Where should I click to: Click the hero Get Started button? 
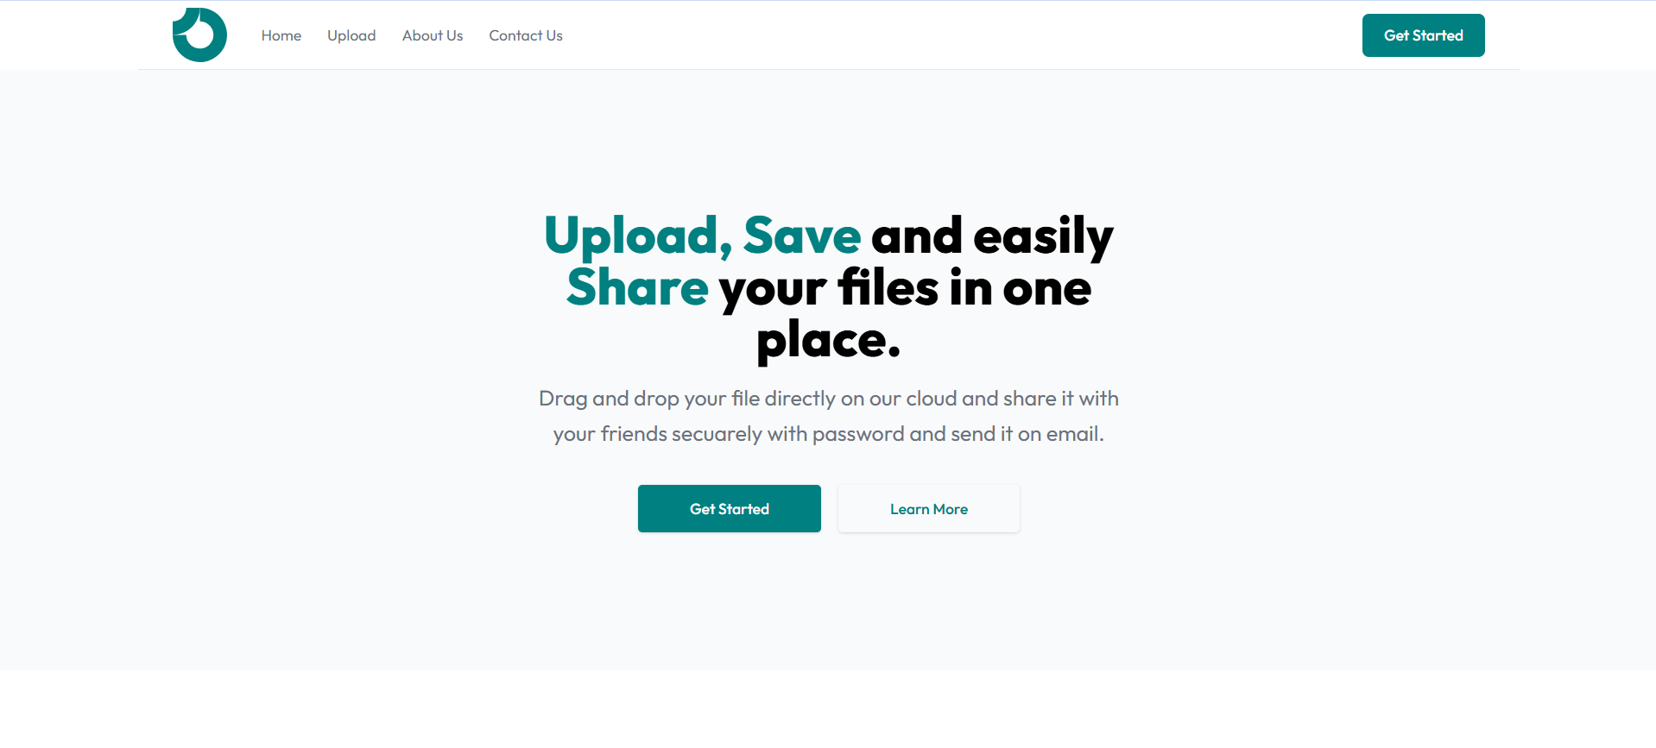[x=729, y=508]
